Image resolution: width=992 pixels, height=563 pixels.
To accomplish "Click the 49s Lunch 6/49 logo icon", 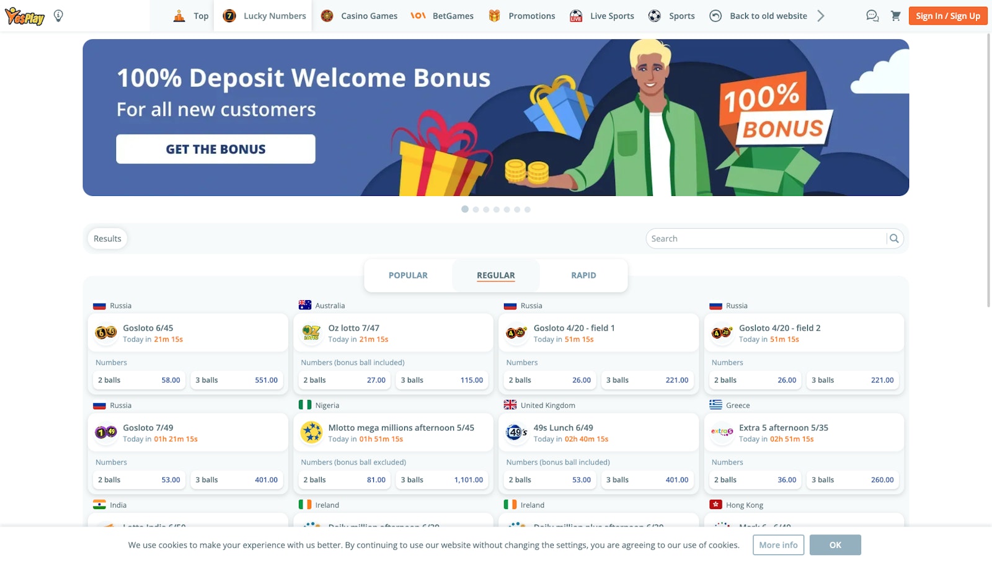I will (x=516, y=432).
